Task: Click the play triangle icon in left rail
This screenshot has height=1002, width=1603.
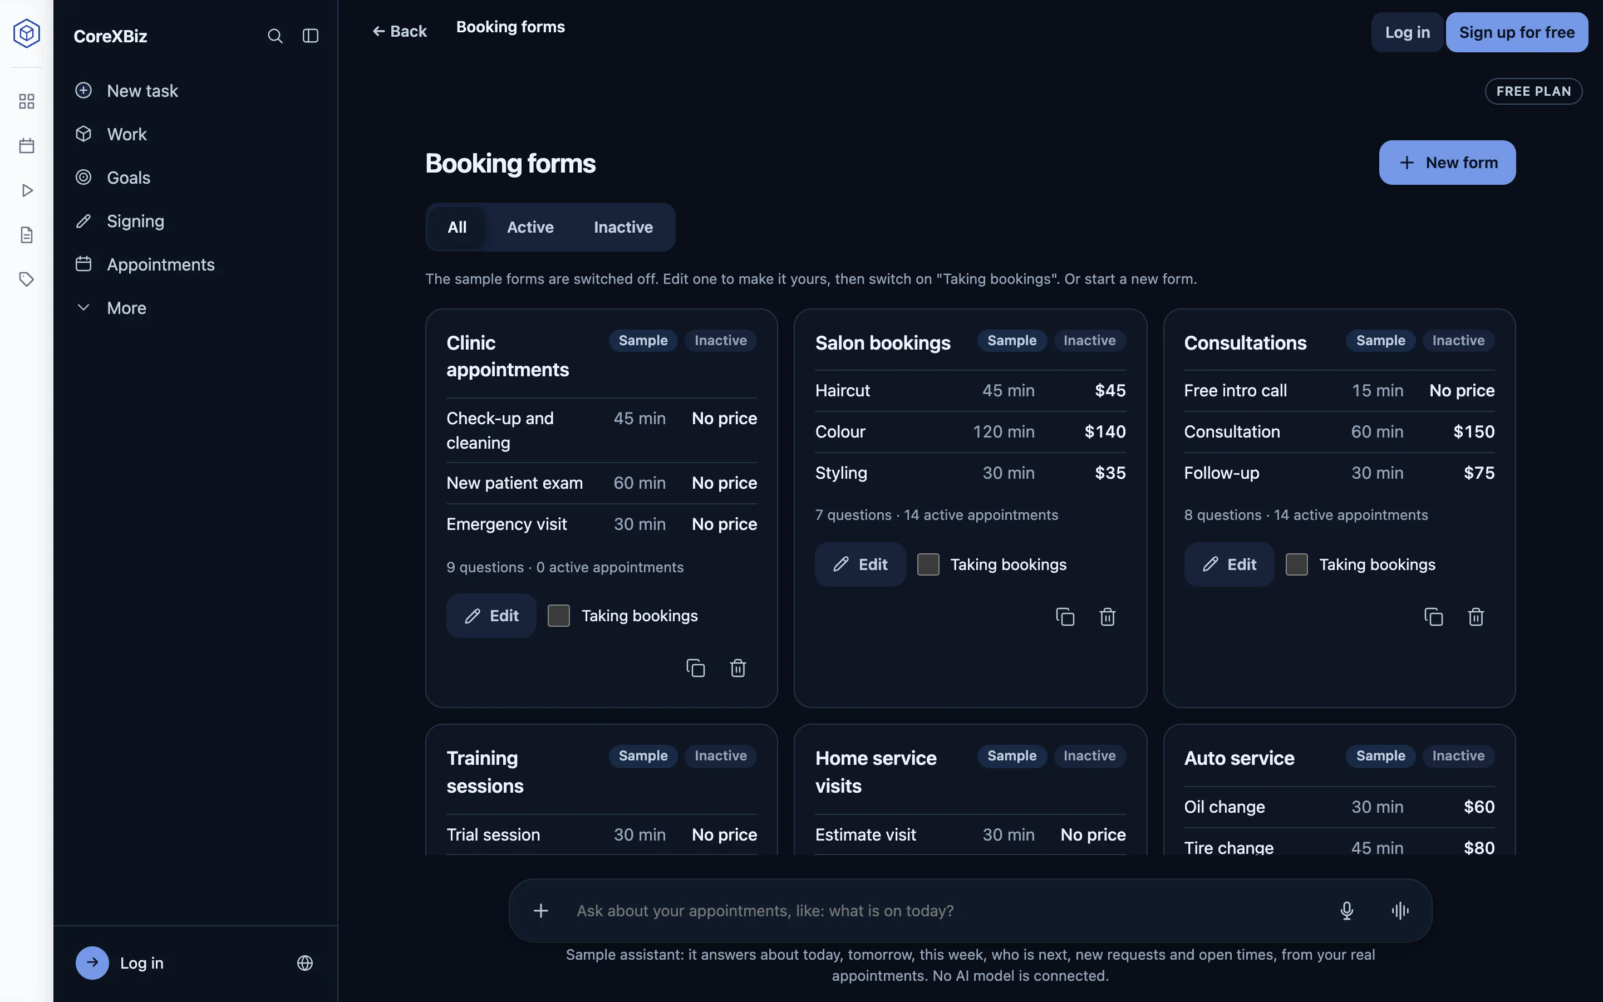Action: point(27,190)
